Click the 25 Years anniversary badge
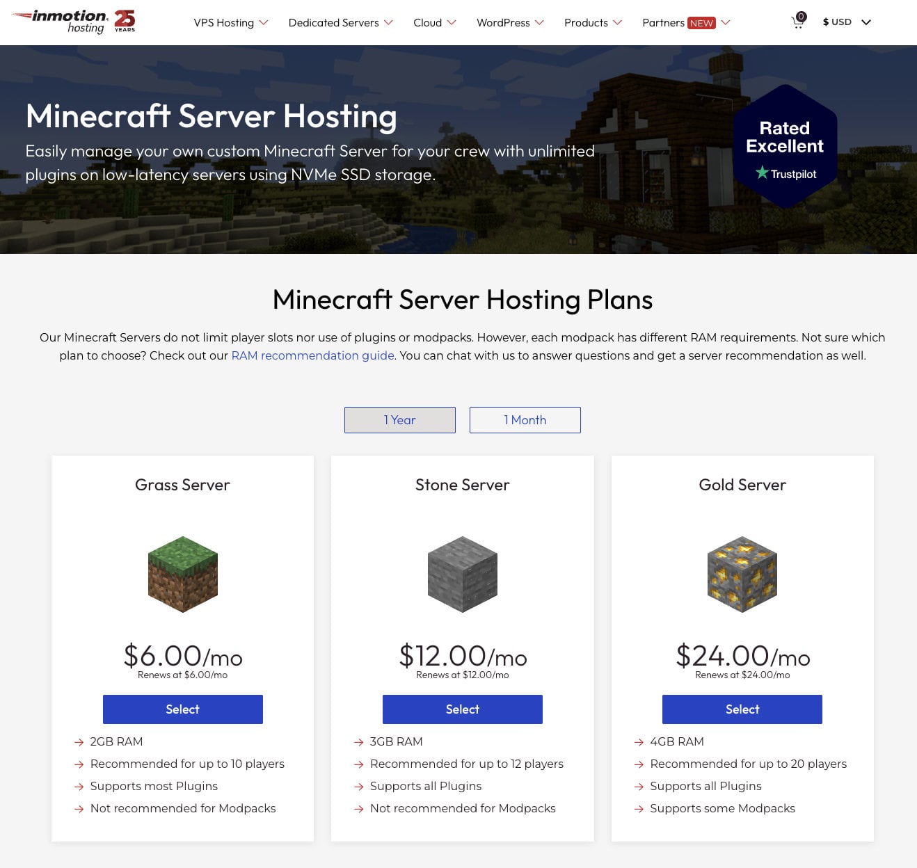 pyautogui.click(x=125, y=21)
